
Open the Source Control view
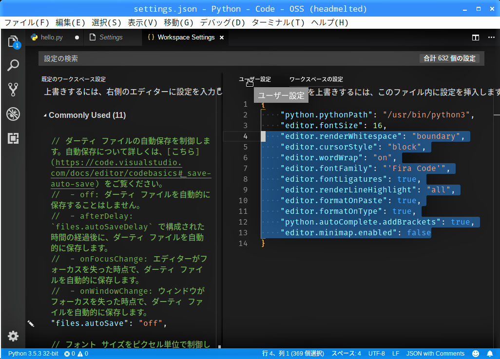click(13, 90)
